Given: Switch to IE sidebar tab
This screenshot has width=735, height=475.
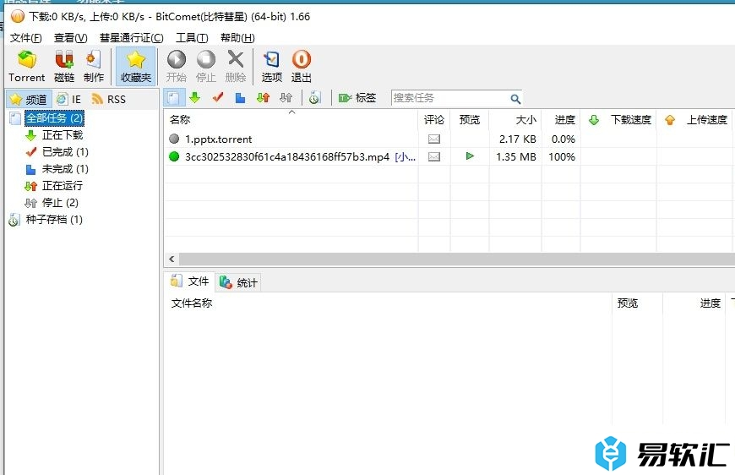Looking at the screenshot, I should tap(69, 100).
